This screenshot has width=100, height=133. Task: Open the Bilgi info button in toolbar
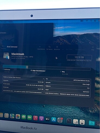[93, 48]
